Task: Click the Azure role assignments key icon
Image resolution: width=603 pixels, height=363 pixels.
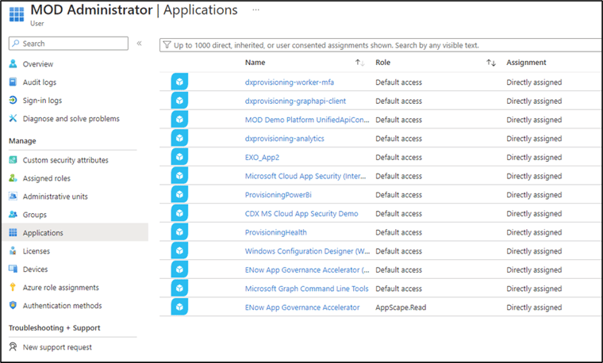Action: (13, 288)
